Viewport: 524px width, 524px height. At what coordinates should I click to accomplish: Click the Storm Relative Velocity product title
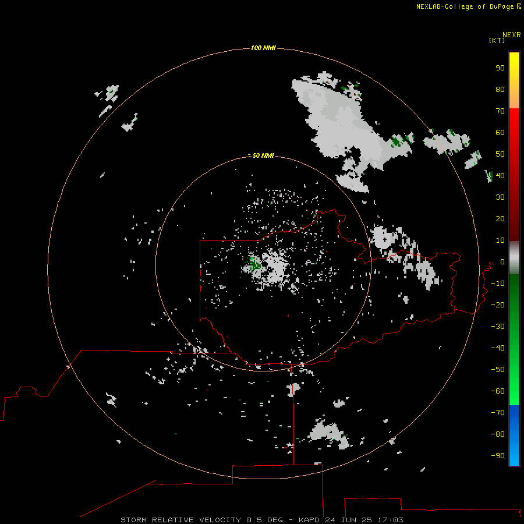180,520
